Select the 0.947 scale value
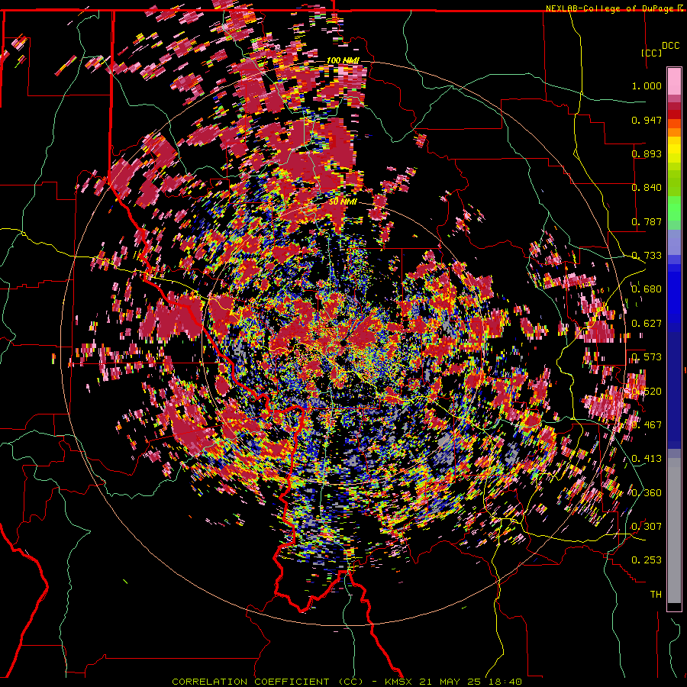 pyautogui.click(x=647, y=120)
